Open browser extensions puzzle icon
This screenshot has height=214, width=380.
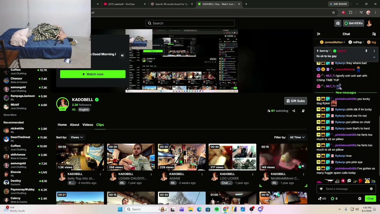point(351,12)
